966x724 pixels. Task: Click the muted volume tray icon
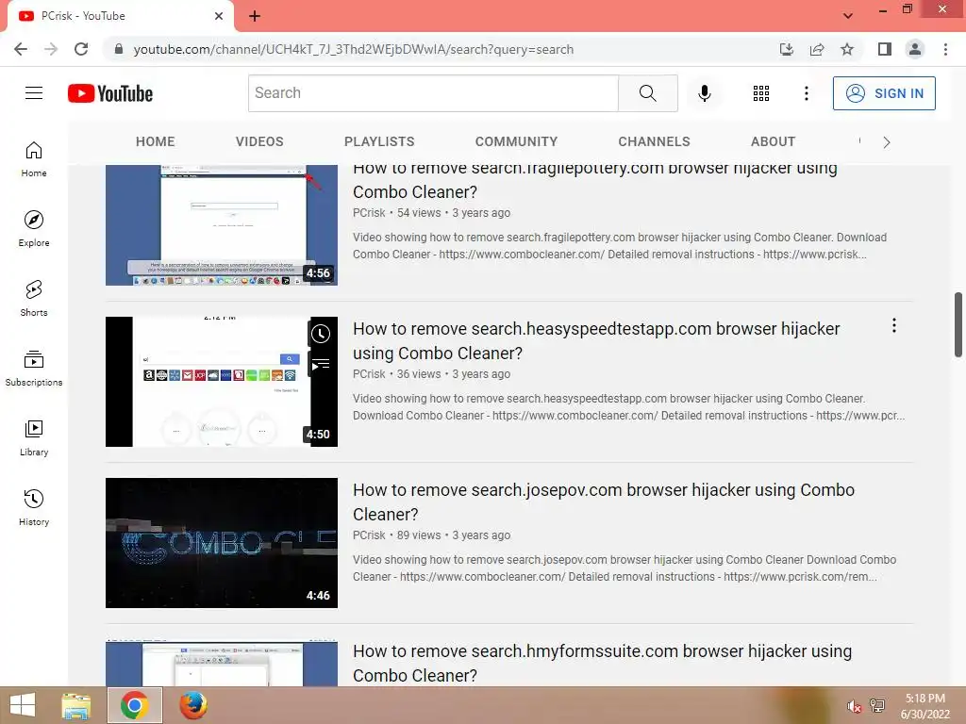854,706
